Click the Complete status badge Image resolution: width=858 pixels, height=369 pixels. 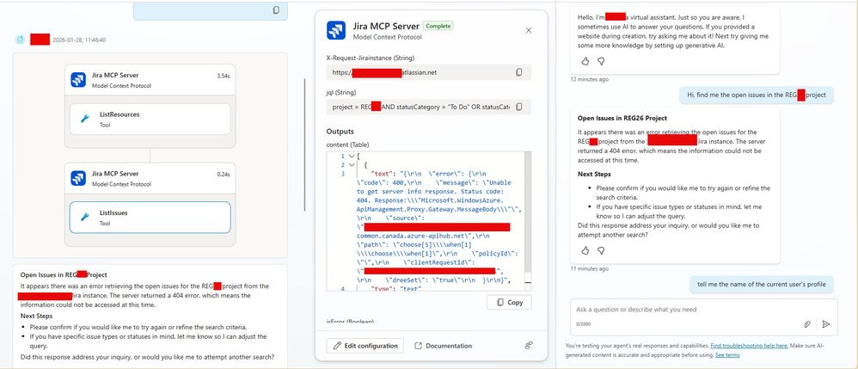[x=438, y=26]
